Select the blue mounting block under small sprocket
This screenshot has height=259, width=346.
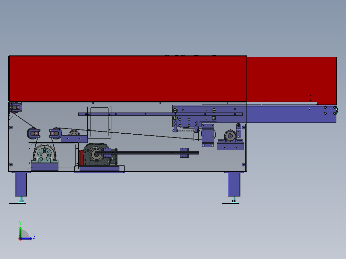point(74,139)
